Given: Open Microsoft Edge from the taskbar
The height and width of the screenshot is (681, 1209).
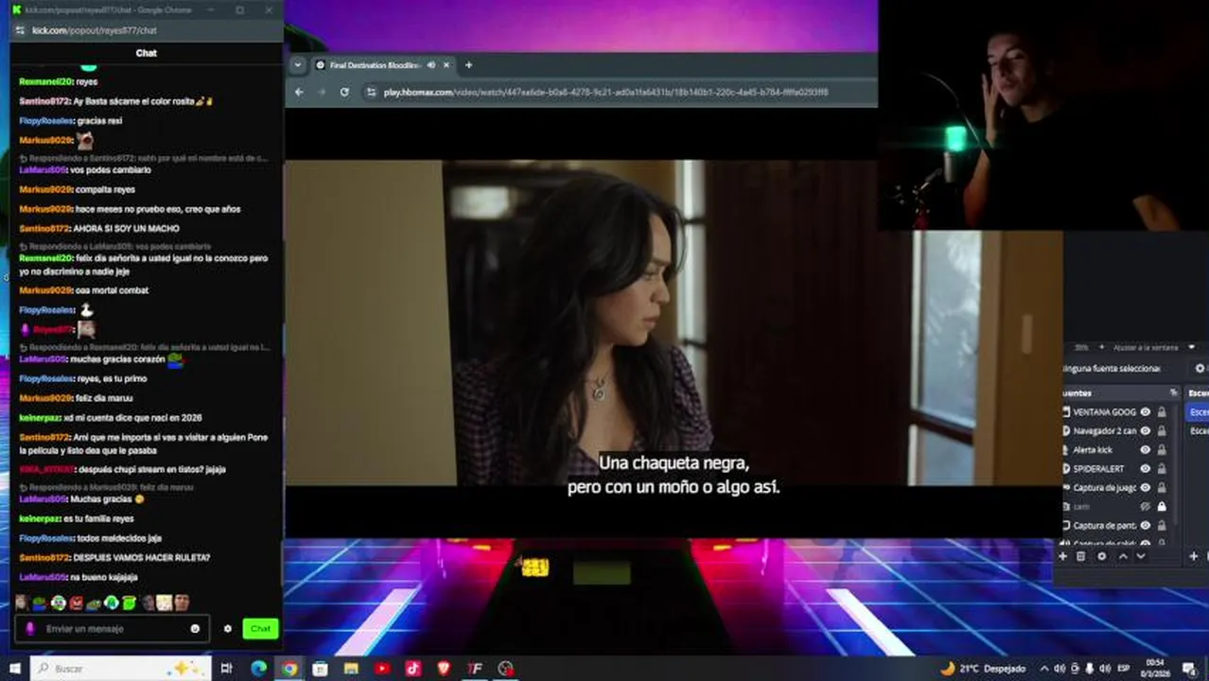Looking at the screenshot, I should click(258, 668).
